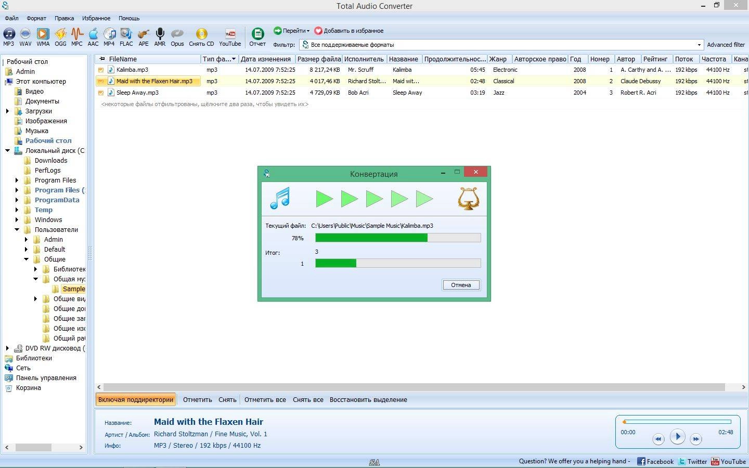The width and height of the screenshot is (749, 468).
Task: Collapse the Общие folder
Action: click(26, 259)
